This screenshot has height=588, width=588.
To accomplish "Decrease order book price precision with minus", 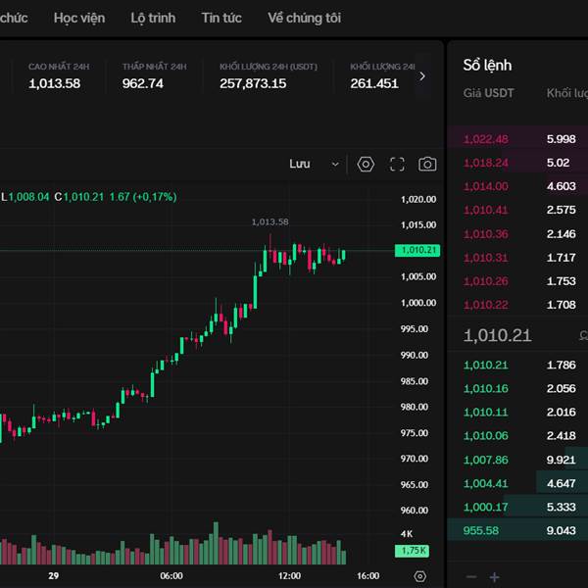I will coord(471,577).
